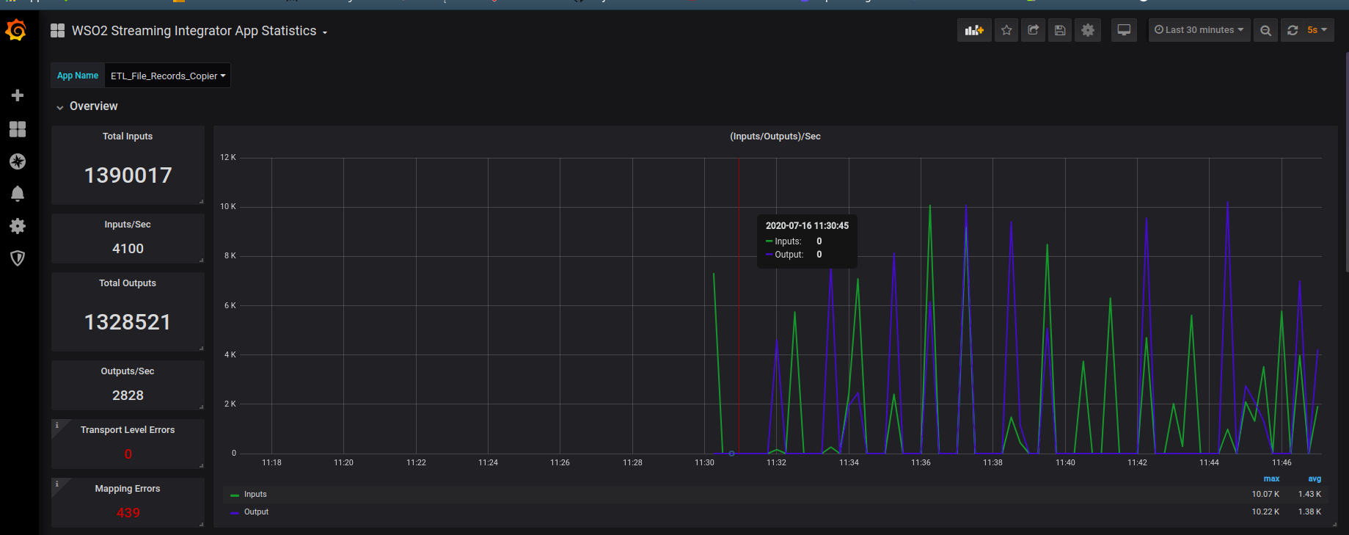Click the Inputs/Sec value 4100

pyautogui.click(x=128, y=249)
